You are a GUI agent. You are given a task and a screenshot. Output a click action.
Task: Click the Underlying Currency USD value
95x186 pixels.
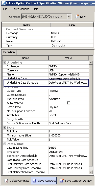pyautogui.click(x=68, y=70)
